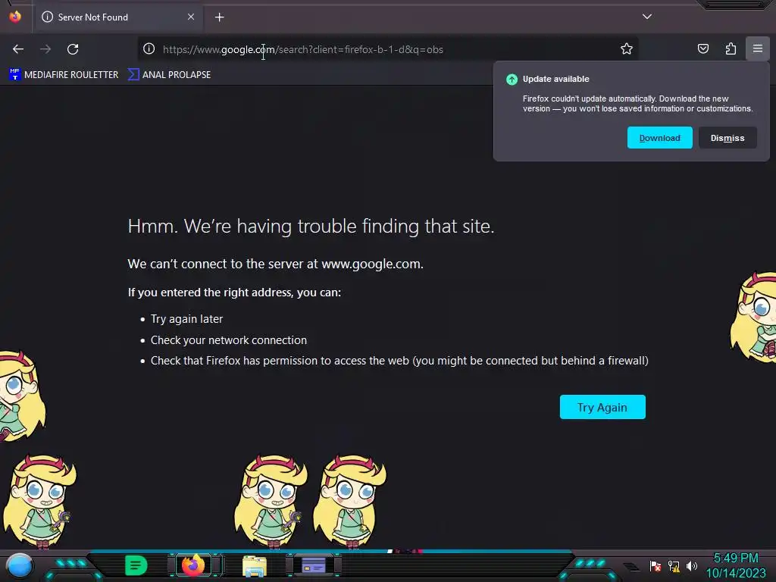Click the 'Update available' heading text

pos(555,79)
